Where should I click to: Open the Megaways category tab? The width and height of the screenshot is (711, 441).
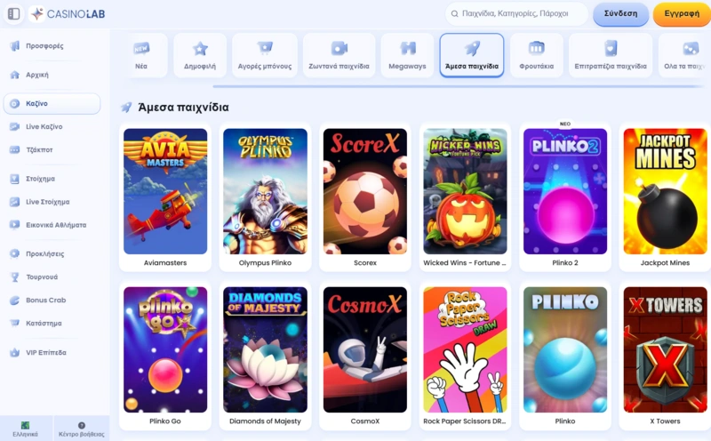point(407,55)
